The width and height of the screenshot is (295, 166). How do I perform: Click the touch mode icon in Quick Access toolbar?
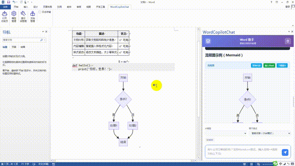pyautogui.click(x=25, y=2)
